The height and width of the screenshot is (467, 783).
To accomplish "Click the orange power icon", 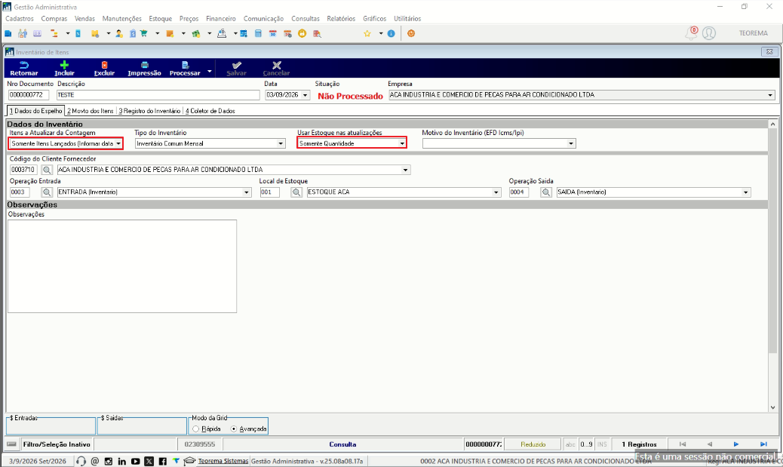I will [411, 33].
